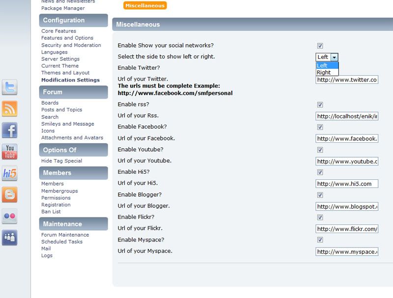Focus the Url of your Facebook field
The width and height of the screenshot is (393, 298).
[x=347, y=138]
